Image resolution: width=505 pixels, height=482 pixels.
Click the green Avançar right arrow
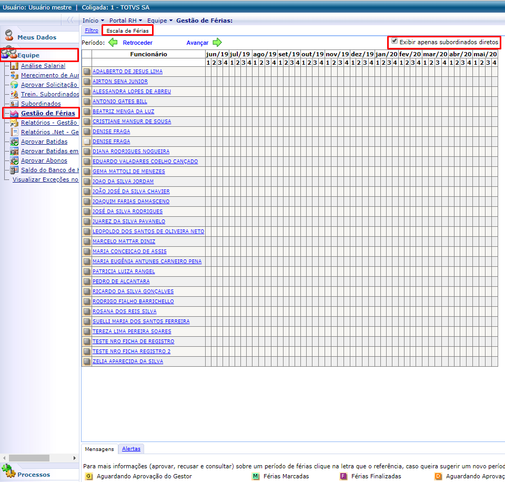tap(217, 42)
